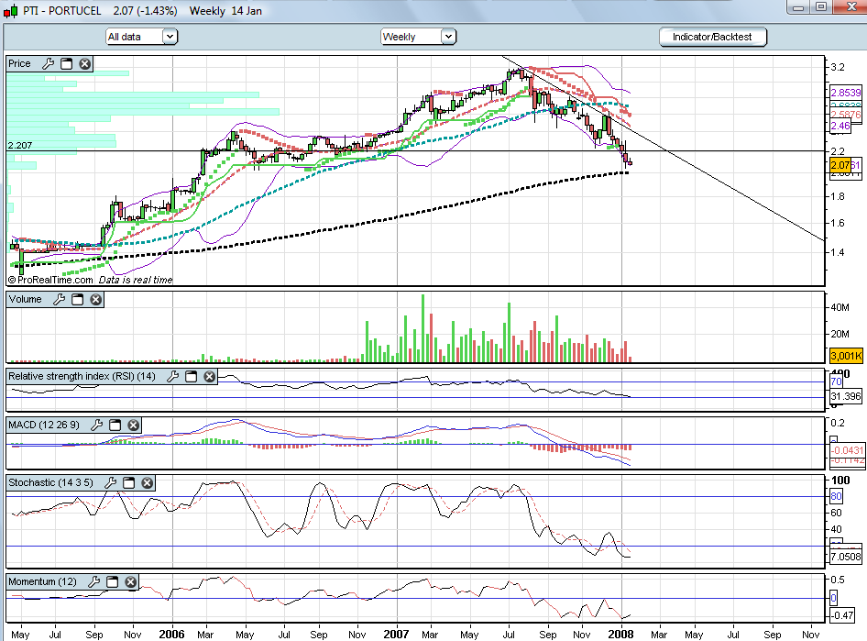This screenshot has height=641, width=867.
Task: Close the Momentum indicator panel
Action: pyautogui.click(x=130, y=581)
